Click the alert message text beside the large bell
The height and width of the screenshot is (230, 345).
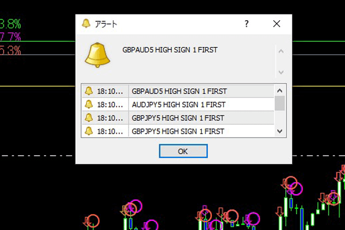point(170,50)
